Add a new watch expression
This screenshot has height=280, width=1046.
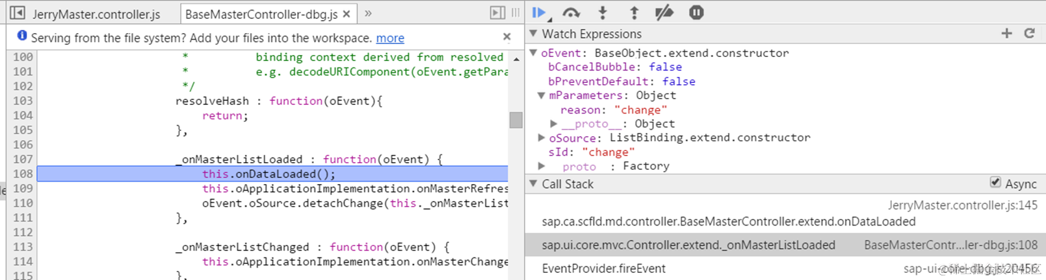[x=1006, y=33]
